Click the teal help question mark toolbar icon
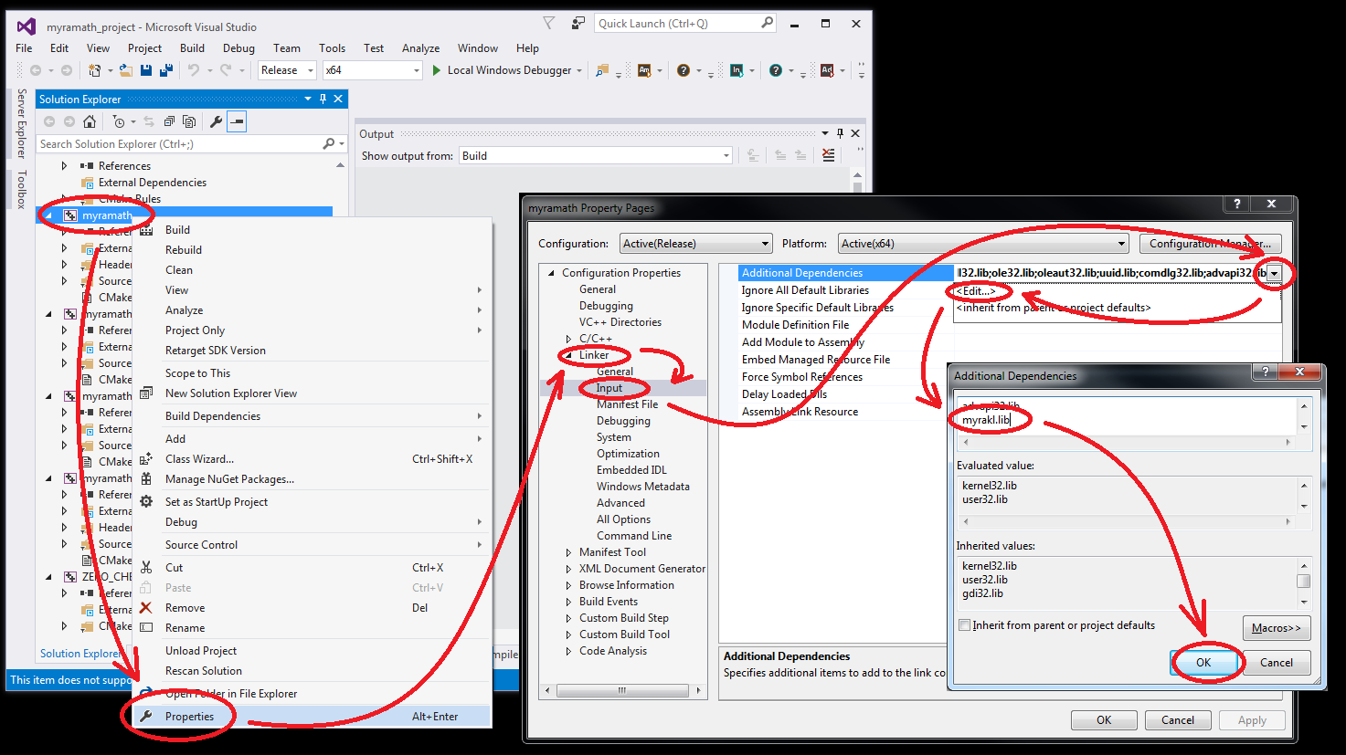This screenshot has height=755, width=1346. point(776,70)
